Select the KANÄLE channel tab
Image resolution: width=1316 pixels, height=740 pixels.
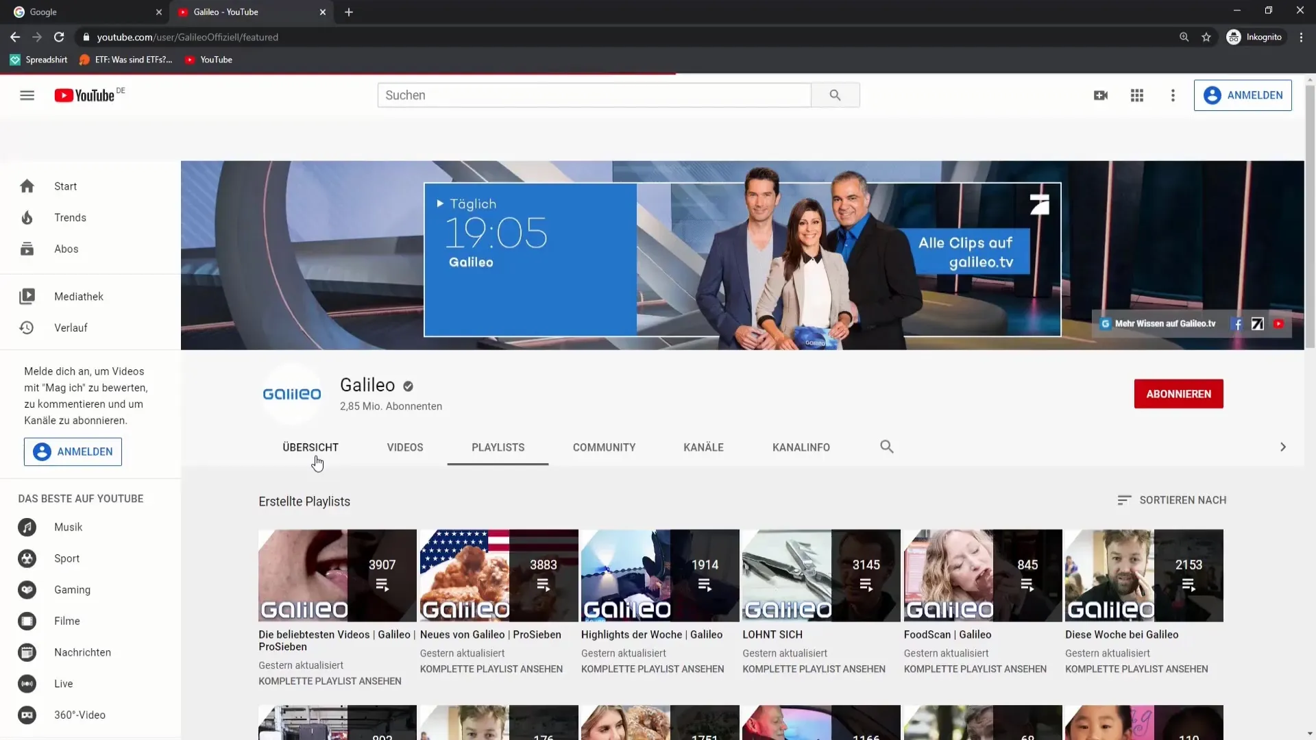click(703, 447)
